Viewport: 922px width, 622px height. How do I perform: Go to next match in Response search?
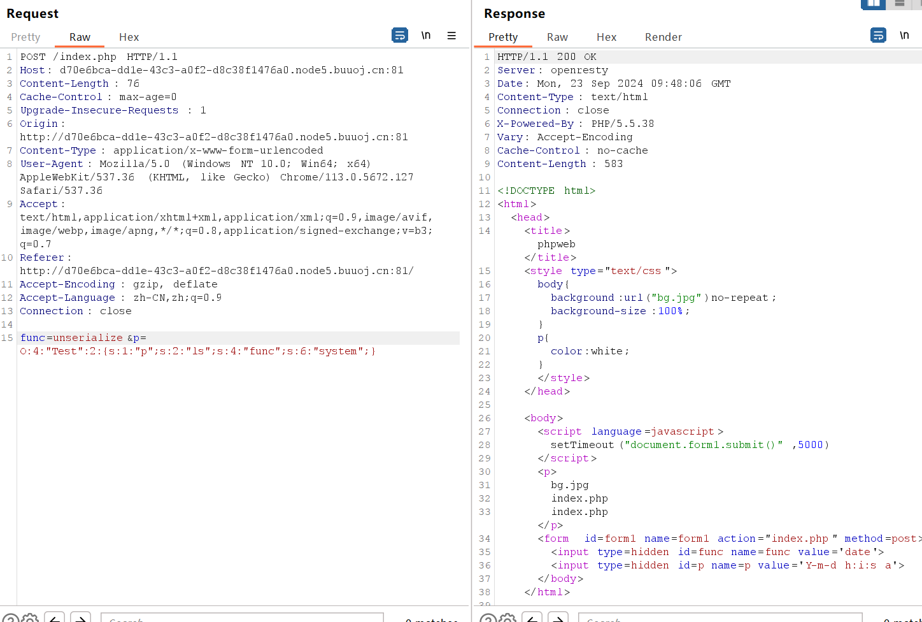(558, 618)
